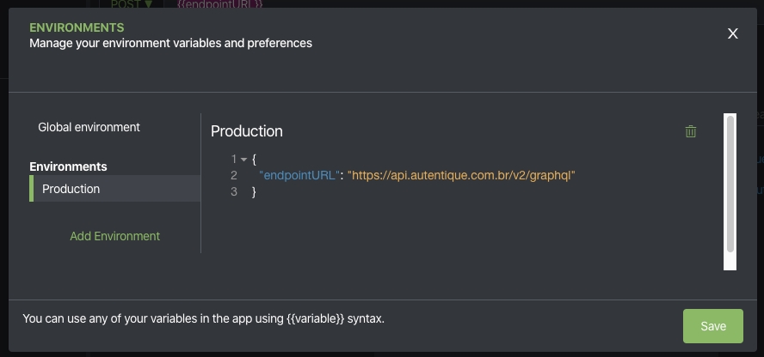Click line number 3 in gutter
This screenshot has height=357, width=764.
pyautogui.click(x=233, y=191)
